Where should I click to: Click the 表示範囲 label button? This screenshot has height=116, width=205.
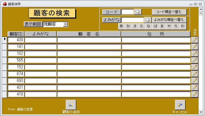[33, 24]
